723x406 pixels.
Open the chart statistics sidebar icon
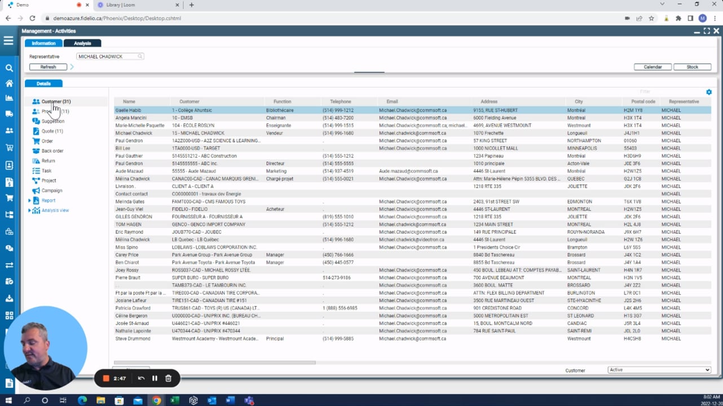click(x=9, y=98)
